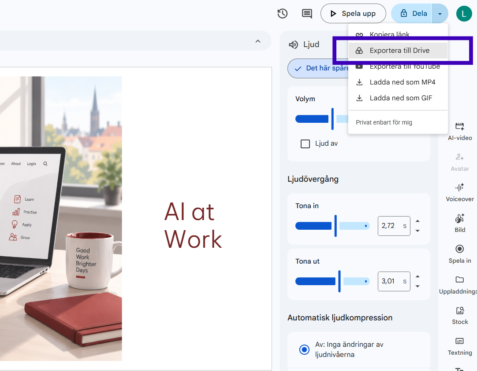Decrease Tona in value with down arrow
Viewport: 477px width, 371px height.
point(417,231)
